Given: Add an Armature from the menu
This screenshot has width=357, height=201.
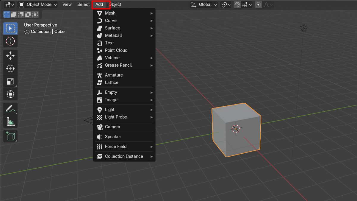Looking at the screenshot, I should (x=124, y=75).
